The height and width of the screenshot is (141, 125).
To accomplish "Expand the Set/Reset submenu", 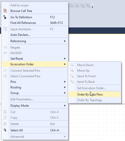I will [35, 59].
